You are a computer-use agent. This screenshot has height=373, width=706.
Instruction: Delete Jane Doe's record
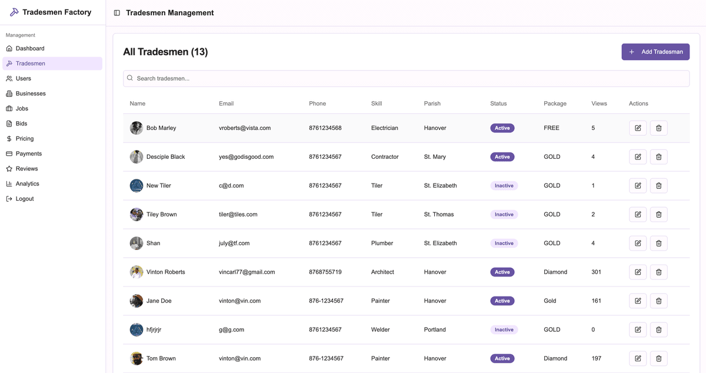pos(658,301)
